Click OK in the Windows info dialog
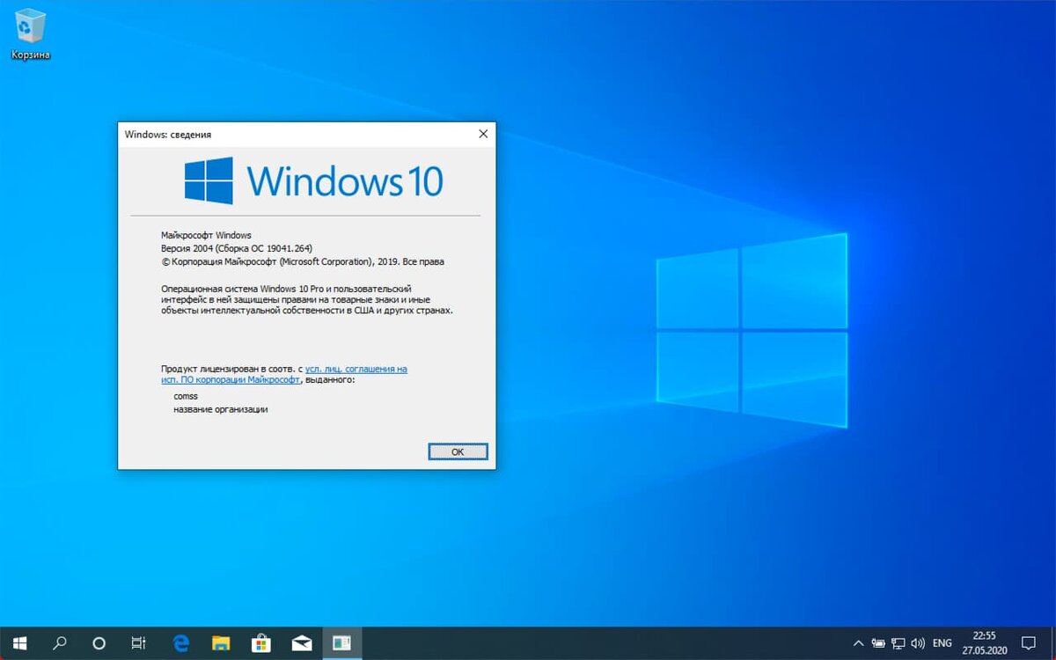Viewport: 1056px width, 660px height. [x=458, y=451]
